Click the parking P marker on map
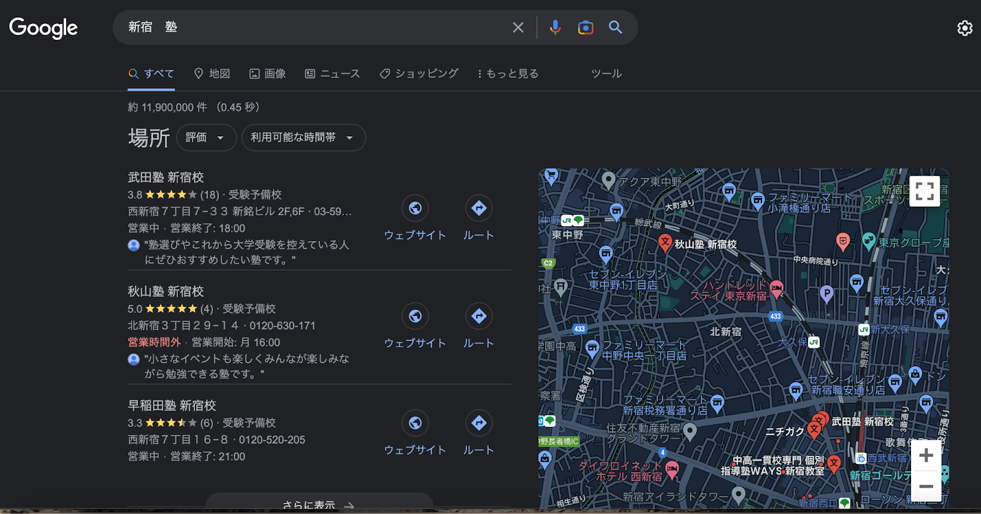 tap(826, 294)
